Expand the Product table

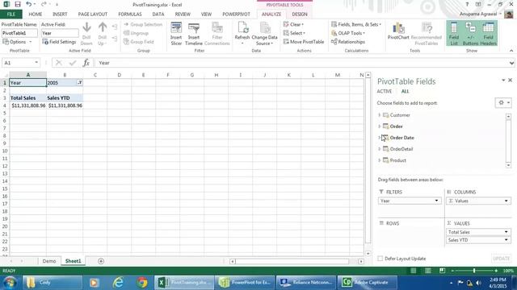pos(379,160)
